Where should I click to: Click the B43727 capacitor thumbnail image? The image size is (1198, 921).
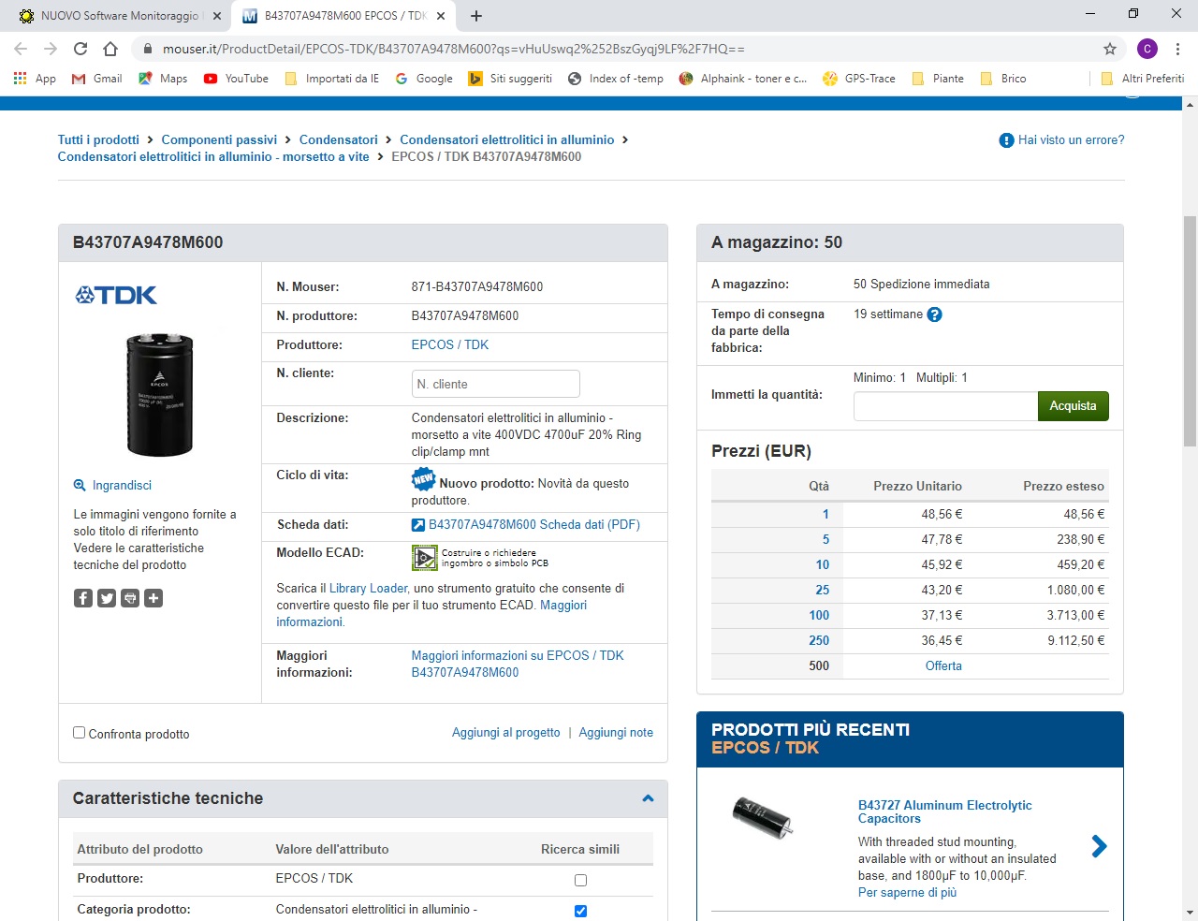click(x=763, y=816)
